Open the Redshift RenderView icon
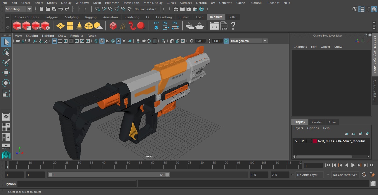This screenshot has width=378, height=195. tap(17, 26)
